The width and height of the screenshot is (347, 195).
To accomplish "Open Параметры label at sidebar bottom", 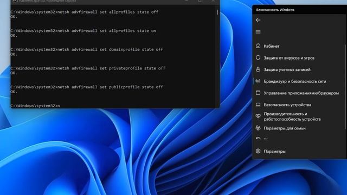I will click(275, 152).
